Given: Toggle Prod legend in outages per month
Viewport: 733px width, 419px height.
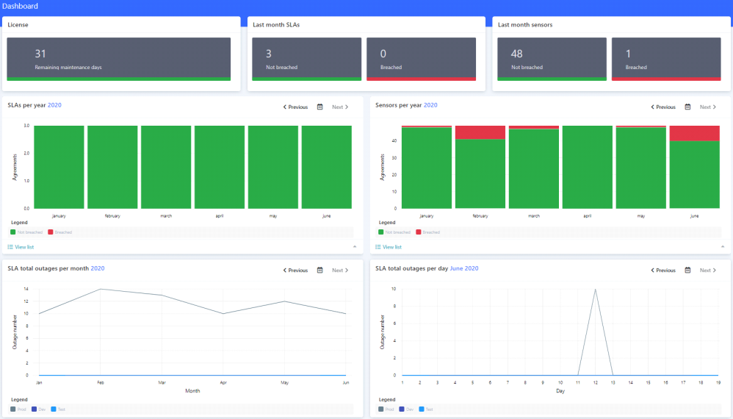Looking at the screenshot, I should pyautogui.click(x=18, y=409).
